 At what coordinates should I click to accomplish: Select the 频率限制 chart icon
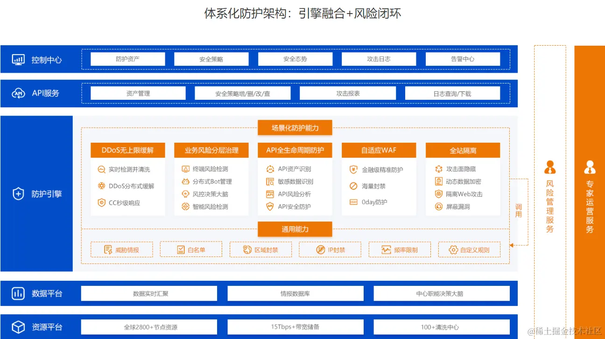(x=386, y=250)
